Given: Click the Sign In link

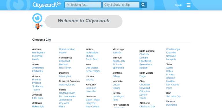Looking at the screenshot, I should click(178, 5).
